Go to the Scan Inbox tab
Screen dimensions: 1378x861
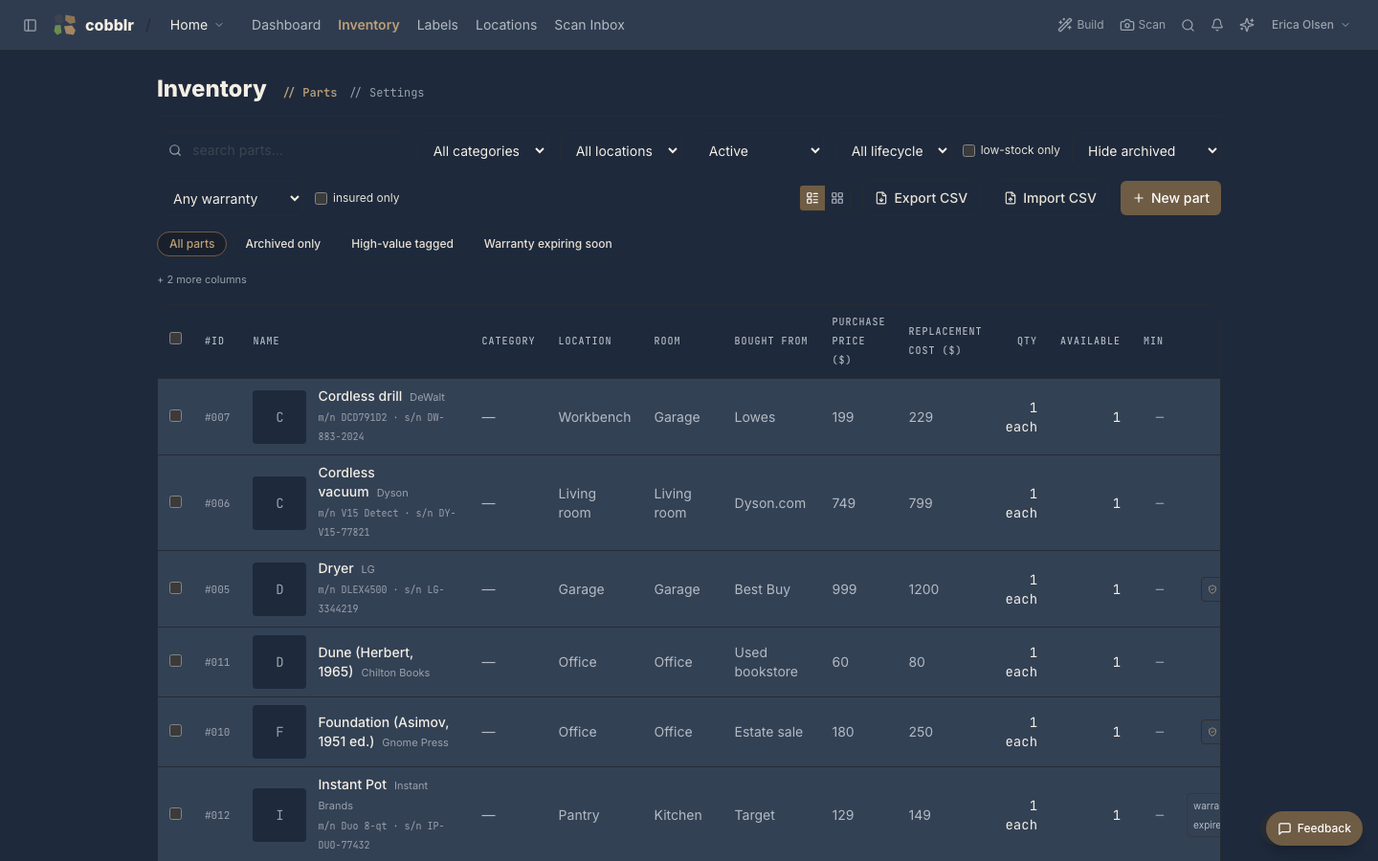pos(589,25)
